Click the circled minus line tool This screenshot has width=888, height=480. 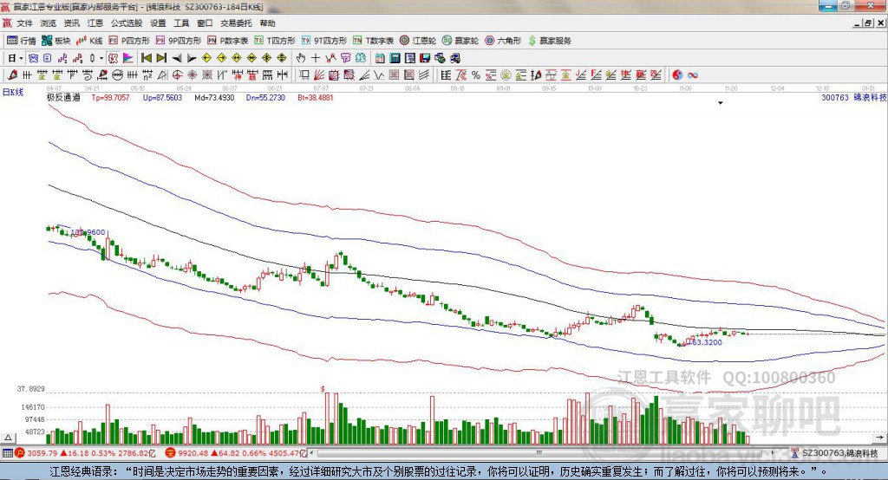(x=117, y=75)
